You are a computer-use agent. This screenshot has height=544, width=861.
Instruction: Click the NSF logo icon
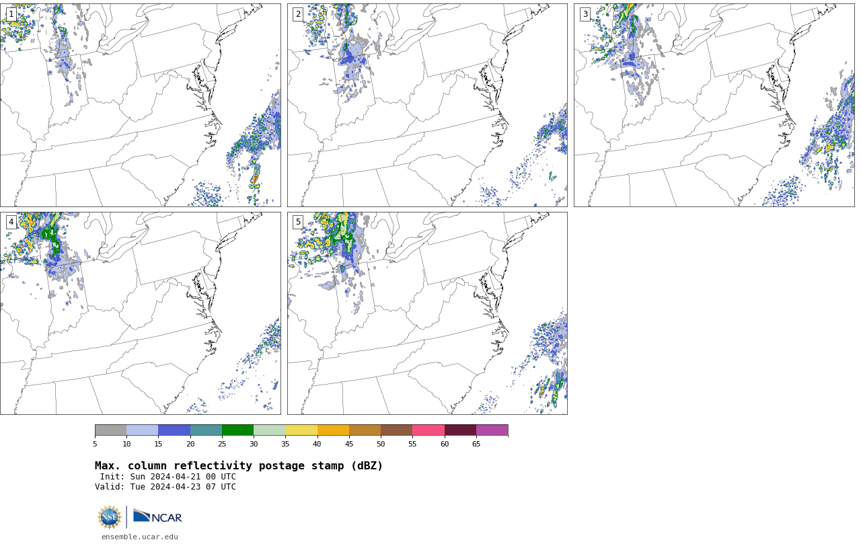pos(110,517)
